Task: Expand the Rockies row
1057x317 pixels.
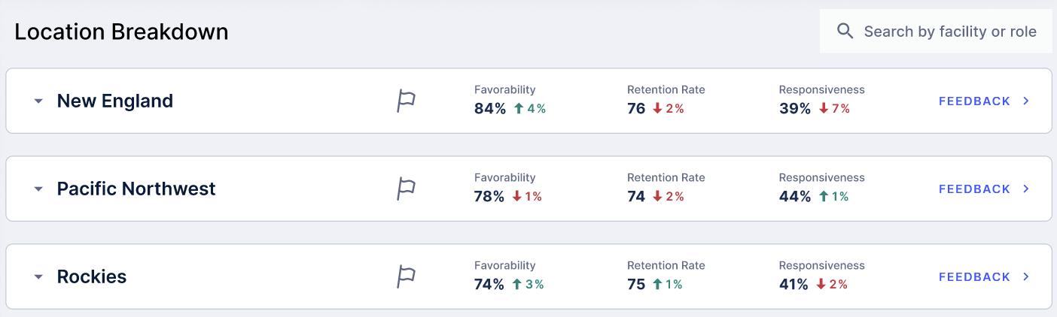Action: point(38,277)
